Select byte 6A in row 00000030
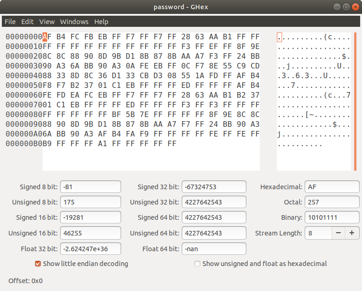The image size is (362, 291). pyautogui.click(x=75, y=66)
